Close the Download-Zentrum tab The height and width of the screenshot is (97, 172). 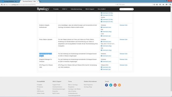click(38, 1)
